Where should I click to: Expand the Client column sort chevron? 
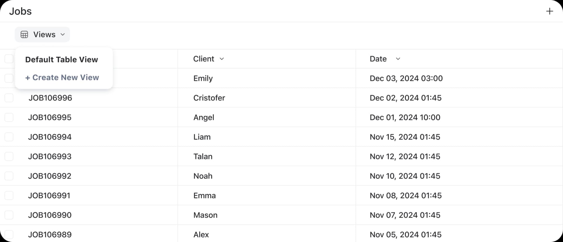click(x=222, y=59)
